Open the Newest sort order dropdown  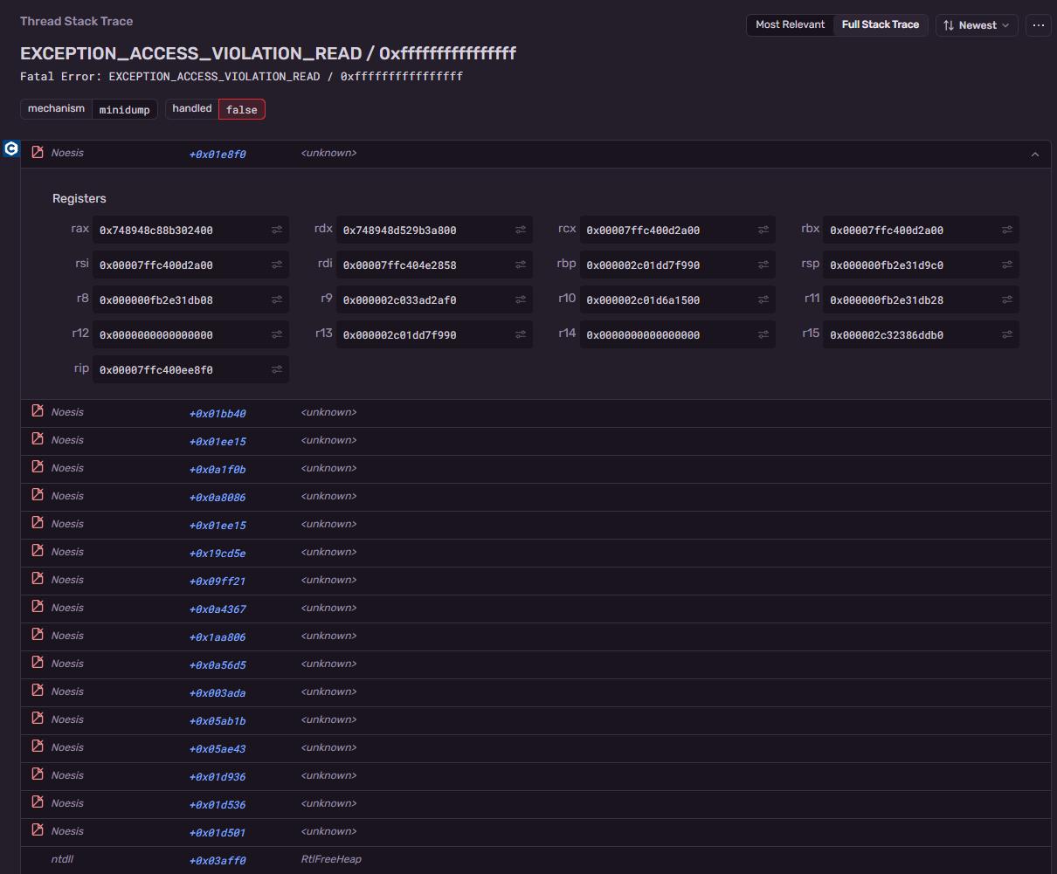click(977, 25)
